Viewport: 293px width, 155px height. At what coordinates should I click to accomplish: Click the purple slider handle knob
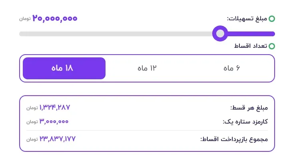click(x=220, y=33)
